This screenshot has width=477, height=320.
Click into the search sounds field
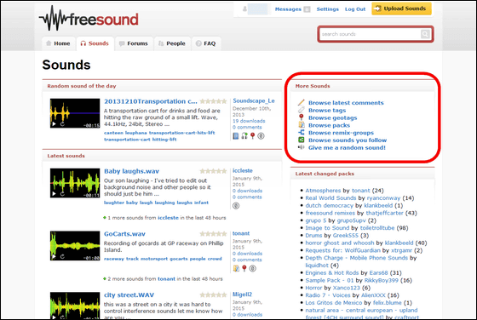pyautogui.click(x=370, y=34)
